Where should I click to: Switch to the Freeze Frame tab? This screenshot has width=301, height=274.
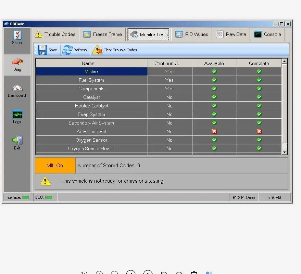click(x=102, y=34)
